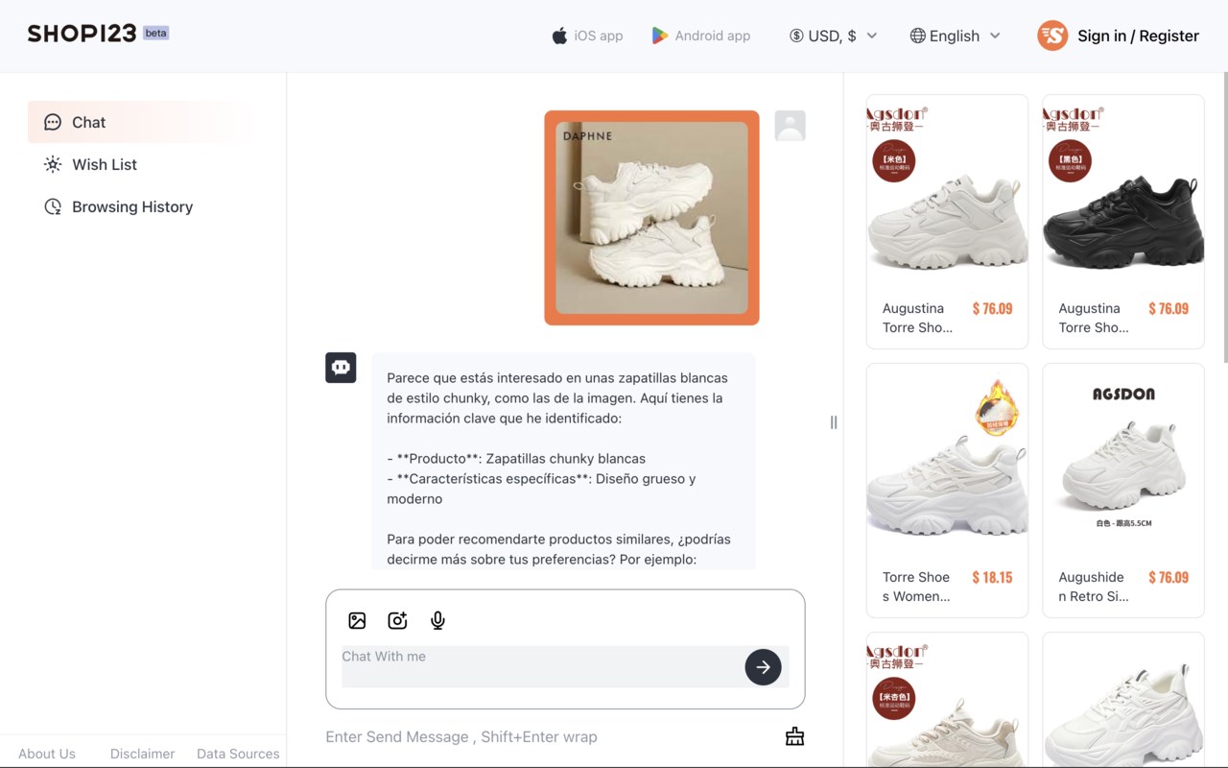The height and width of the screenshot is (768, 1228).
Task: Click the Shop123 orange account logo
Action: [x=1052, y=36]
